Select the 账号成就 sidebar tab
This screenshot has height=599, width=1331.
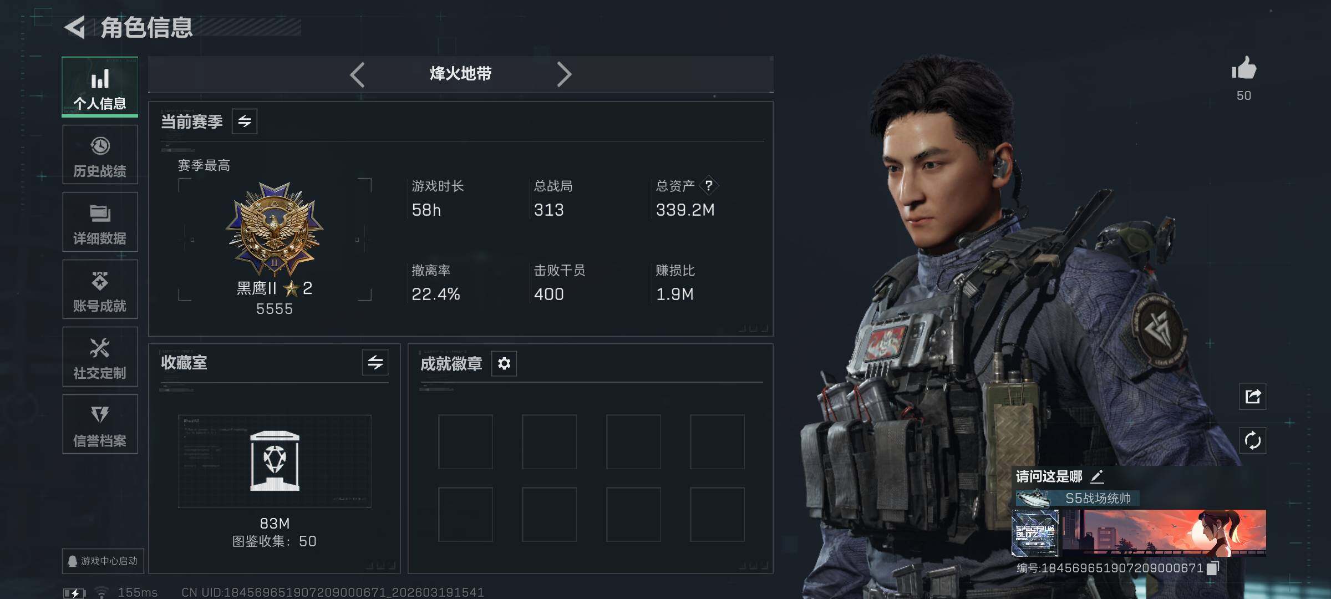100,290
